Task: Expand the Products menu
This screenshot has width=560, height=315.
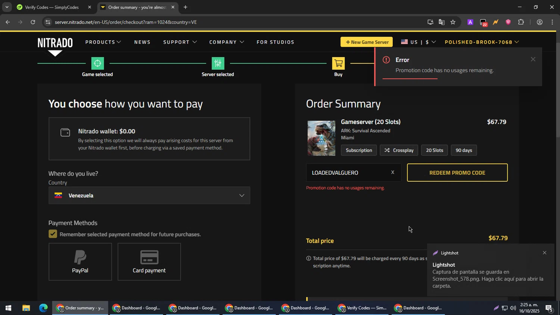Action: click(x=103, y=42)
